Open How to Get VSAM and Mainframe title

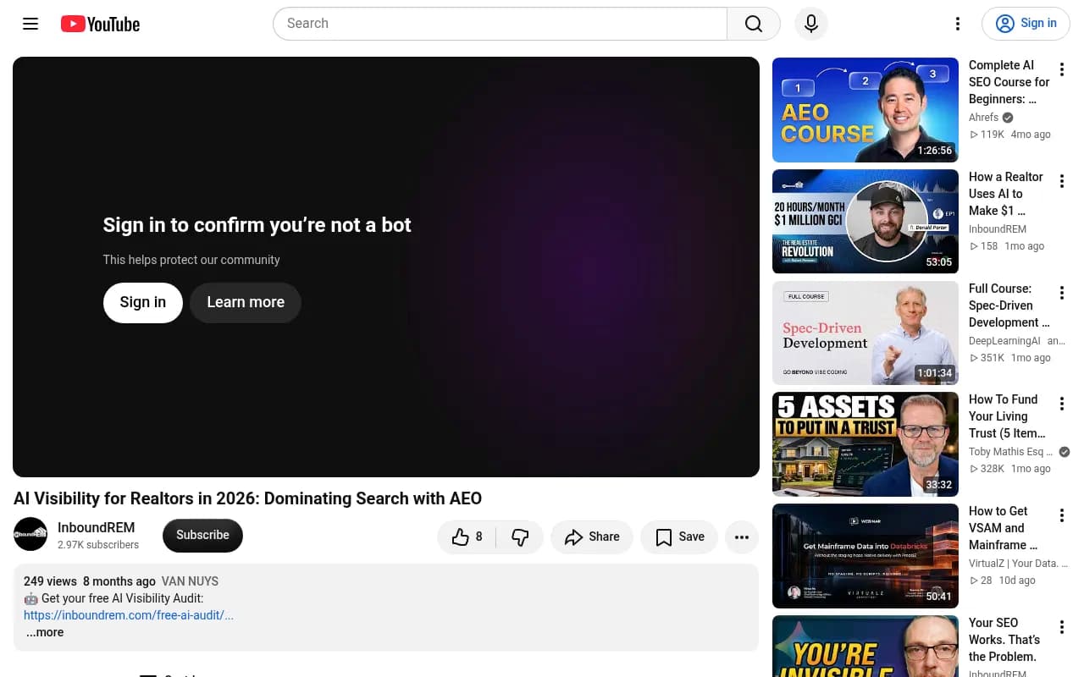(1003, 528)
